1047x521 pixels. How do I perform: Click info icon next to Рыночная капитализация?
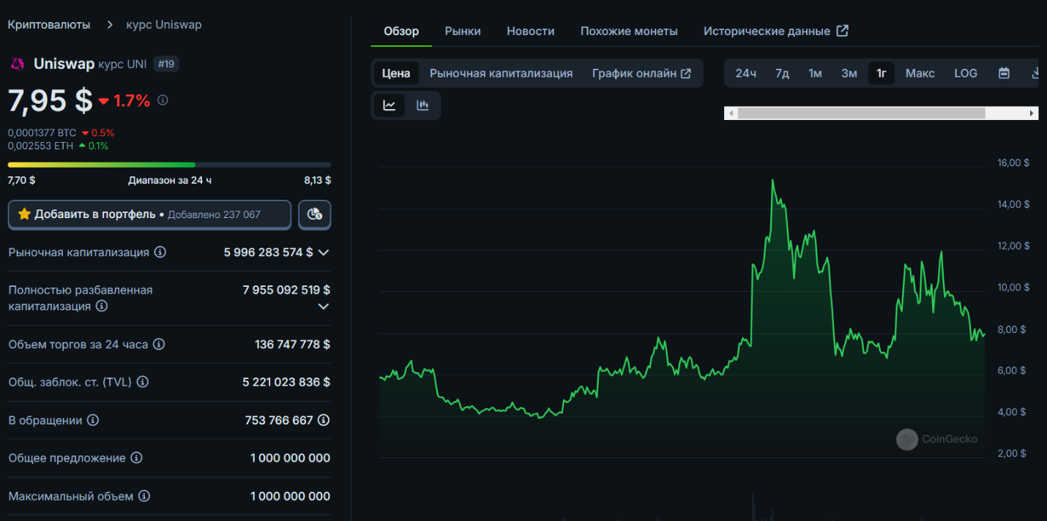pos(160,252)
